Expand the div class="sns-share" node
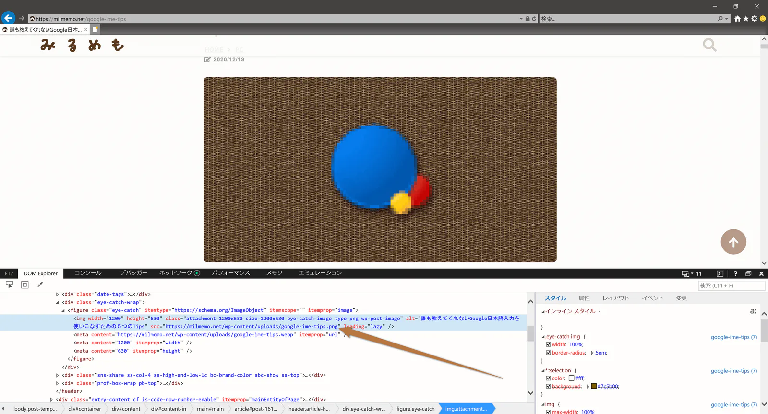Viewport: 768px width, 414px height. point(57,375)
